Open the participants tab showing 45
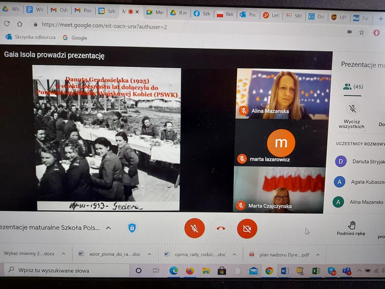Image resolution: width=385 pixels, height=289 pixels. coord(353,87)
